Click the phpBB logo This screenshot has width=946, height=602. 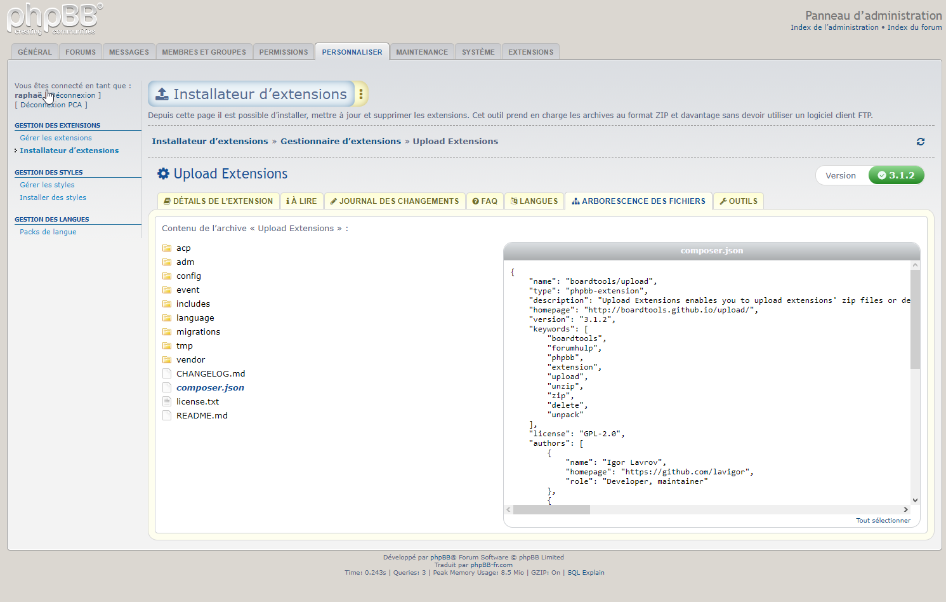[54, 19]
